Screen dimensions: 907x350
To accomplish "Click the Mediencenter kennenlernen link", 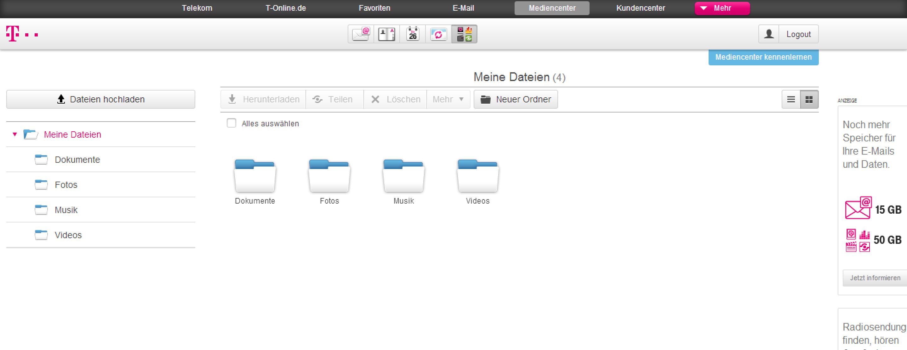I will (x=763, y=57).
